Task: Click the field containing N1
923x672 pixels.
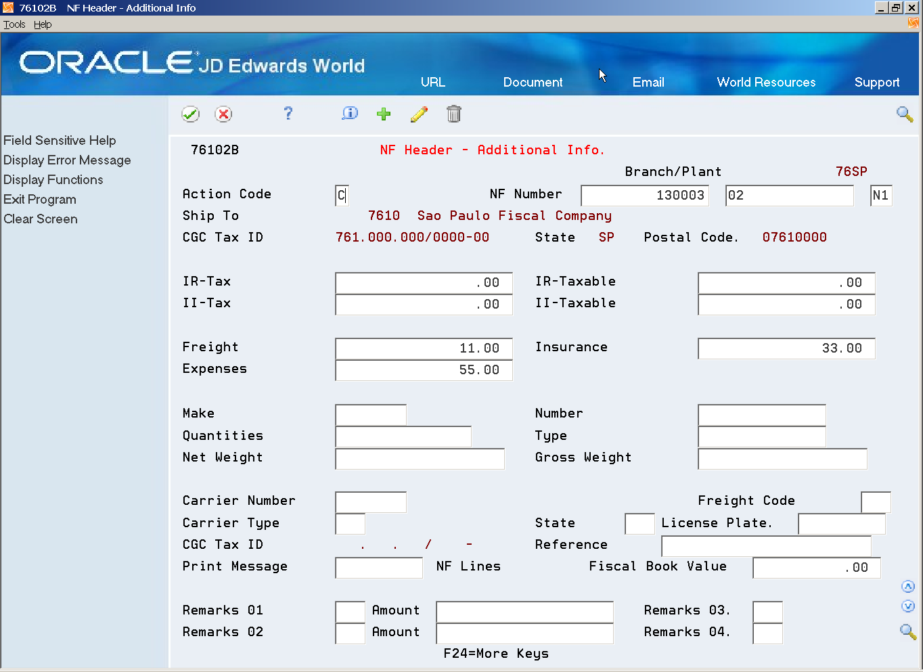Action: click(881, 196)
